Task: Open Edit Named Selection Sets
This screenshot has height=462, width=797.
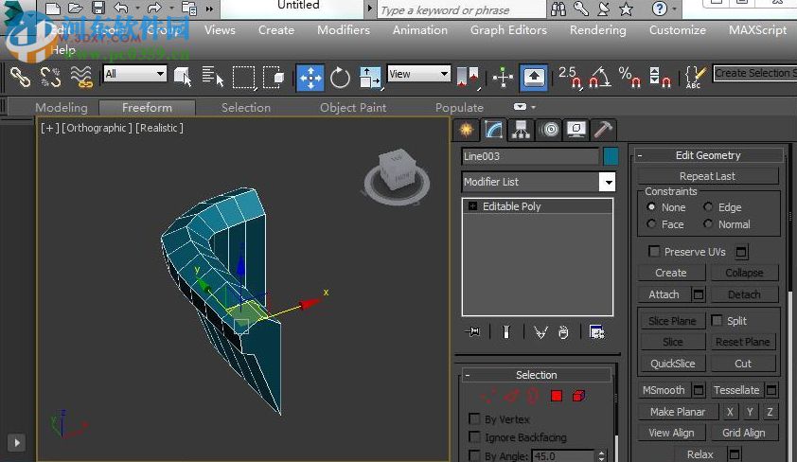Action: [x=695, y=78]
